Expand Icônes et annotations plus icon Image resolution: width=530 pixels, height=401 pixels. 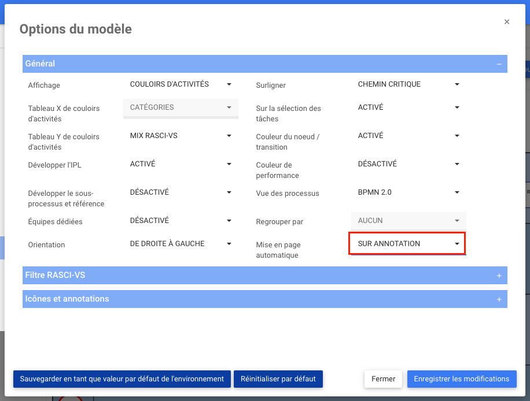[499, 299]
